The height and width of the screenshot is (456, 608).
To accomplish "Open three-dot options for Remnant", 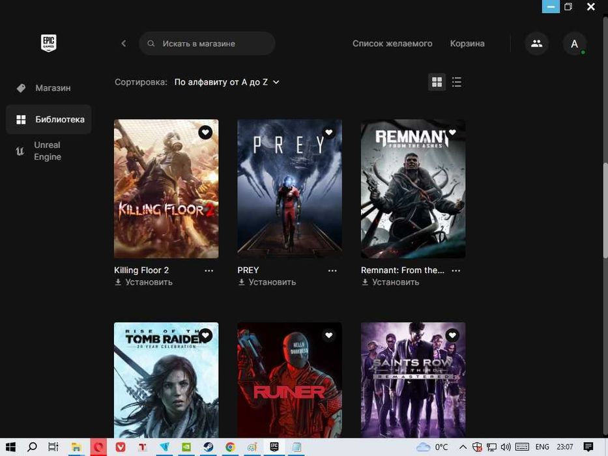I will 456,270.
